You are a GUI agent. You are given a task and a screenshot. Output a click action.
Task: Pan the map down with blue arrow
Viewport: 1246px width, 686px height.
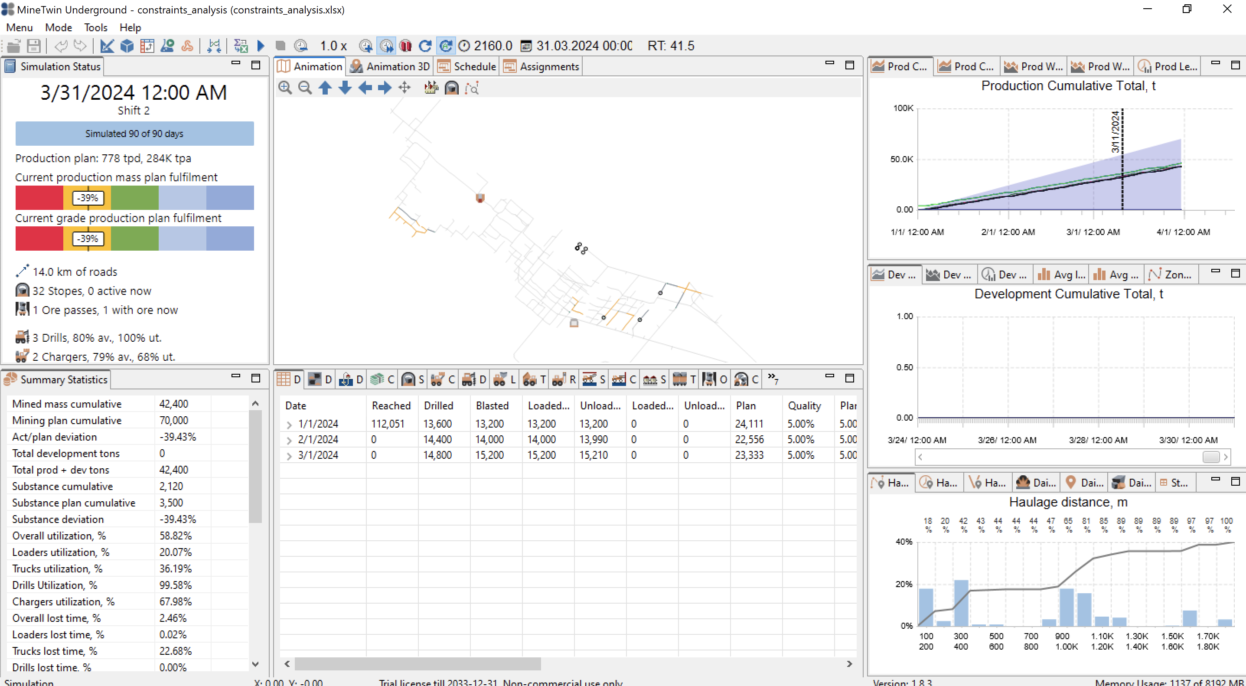[x=345, y=88]
